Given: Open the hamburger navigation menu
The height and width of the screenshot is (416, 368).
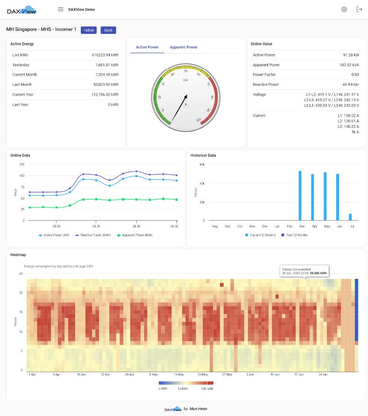Looking at the screenshot, I should coord(61,9).
